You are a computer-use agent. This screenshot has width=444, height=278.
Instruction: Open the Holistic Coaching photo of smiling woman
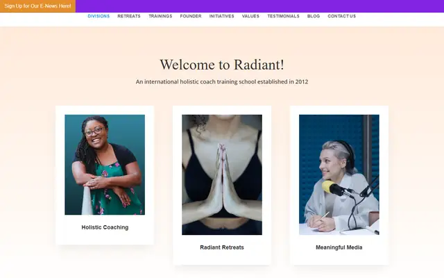(x=105, y=165)
